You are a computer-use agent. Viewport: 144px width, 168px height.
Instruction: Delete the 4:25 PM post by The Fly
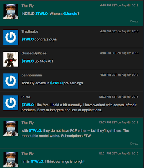coord(134,22)
